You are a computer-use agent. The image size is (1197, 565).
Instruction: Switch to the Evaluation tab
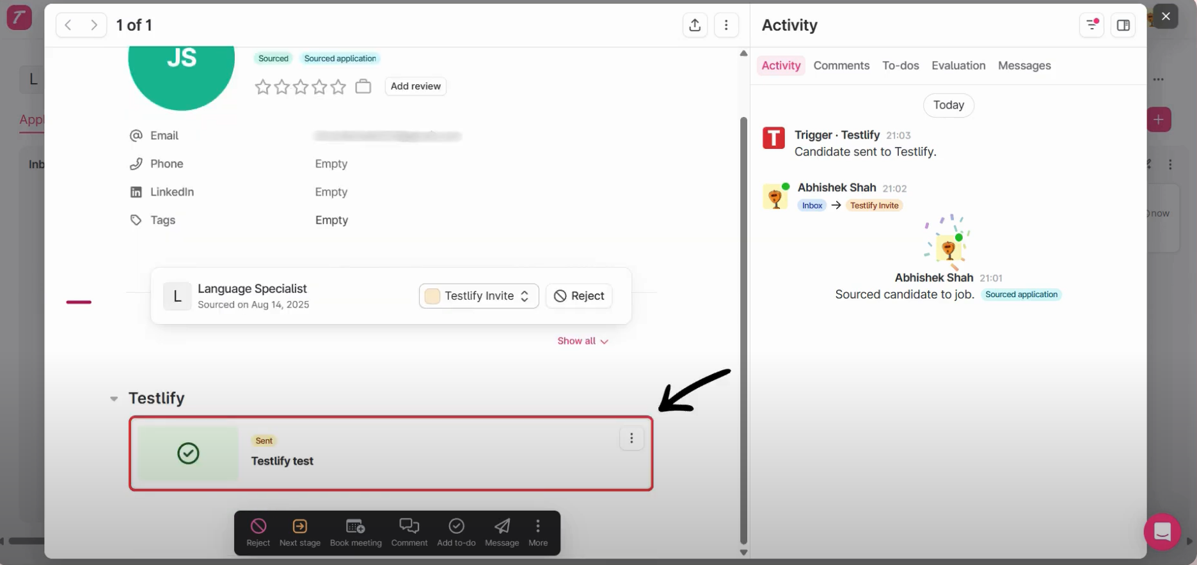[958, 66]
